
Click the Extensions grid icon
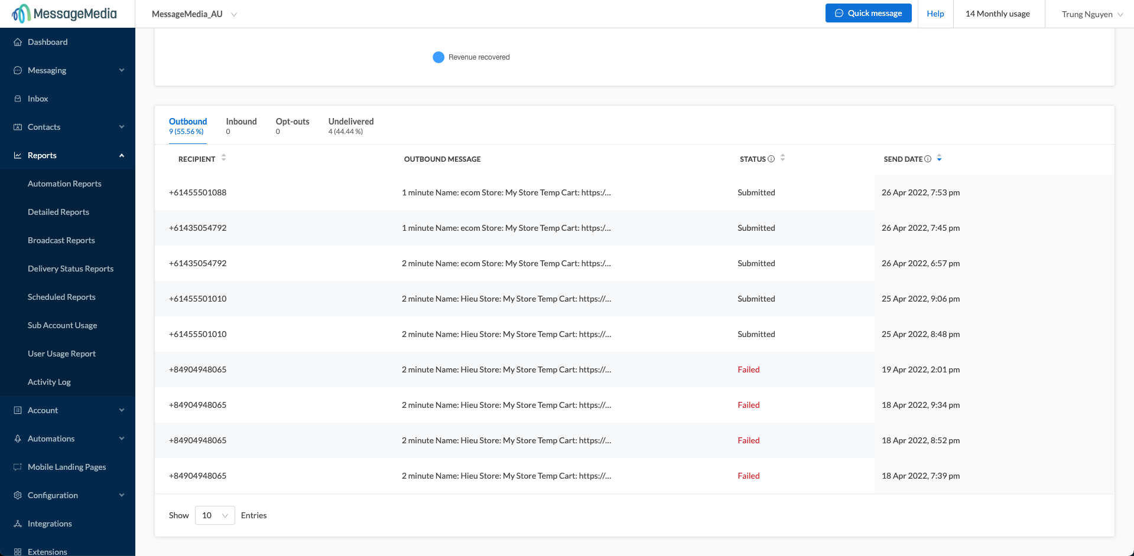pos(18,552)
